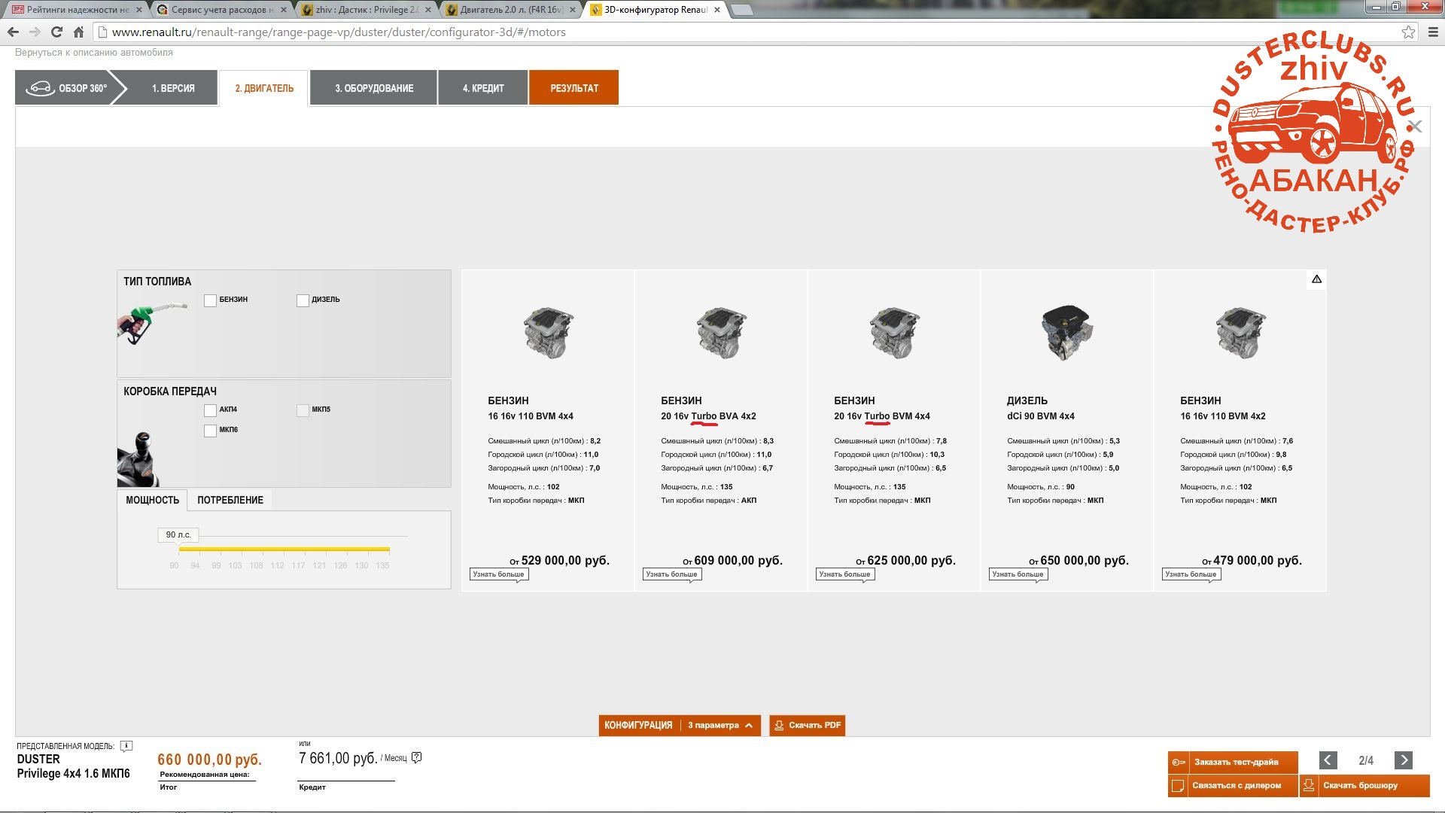Click the fuel nozzle picture

click(x=151, y=324)
